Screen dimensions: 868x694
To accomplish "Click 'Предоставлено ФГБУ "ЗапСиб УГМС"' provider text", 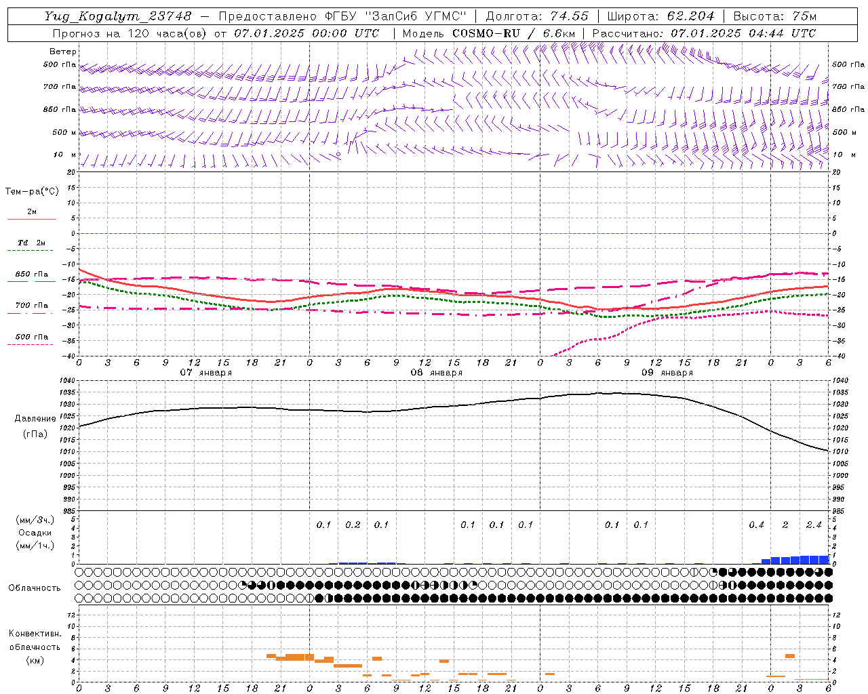I will [343, 16].
